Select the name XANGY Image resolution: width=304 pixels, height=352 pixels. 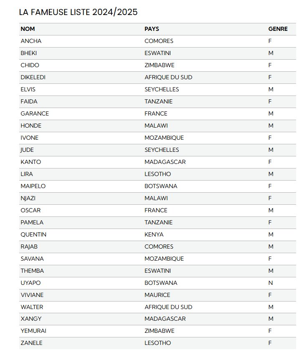[x=31, y=319]
